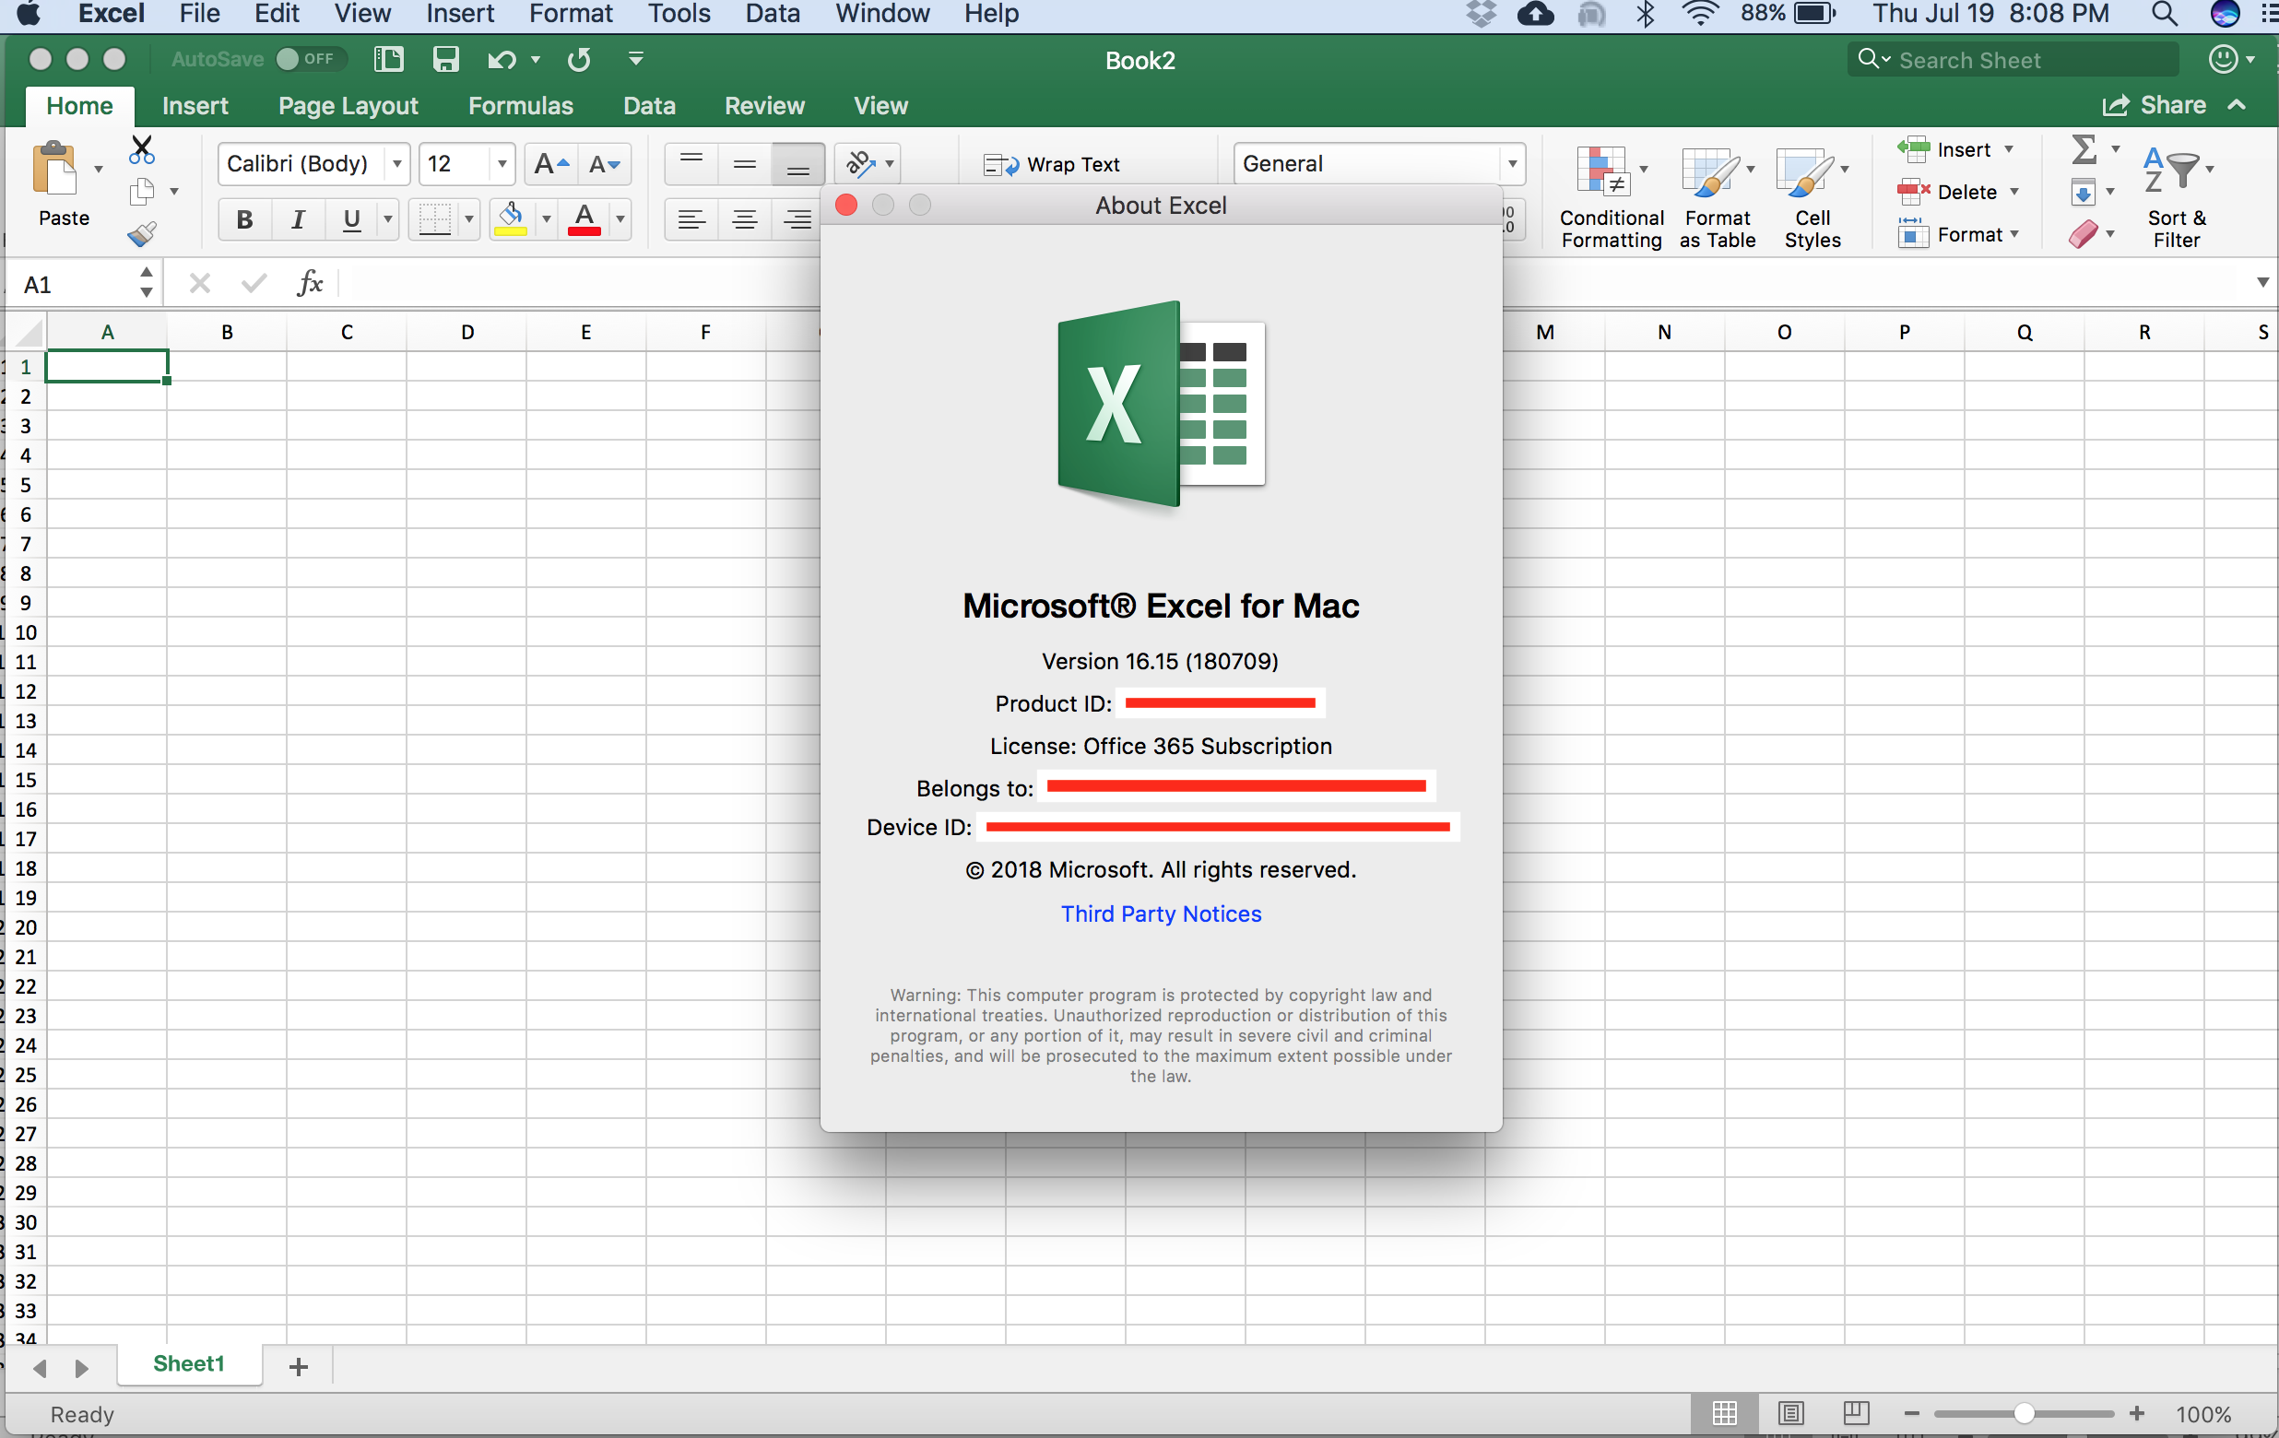Click the Cut scissors icon
This screenshot has width=2279, height=1438.
142,149
